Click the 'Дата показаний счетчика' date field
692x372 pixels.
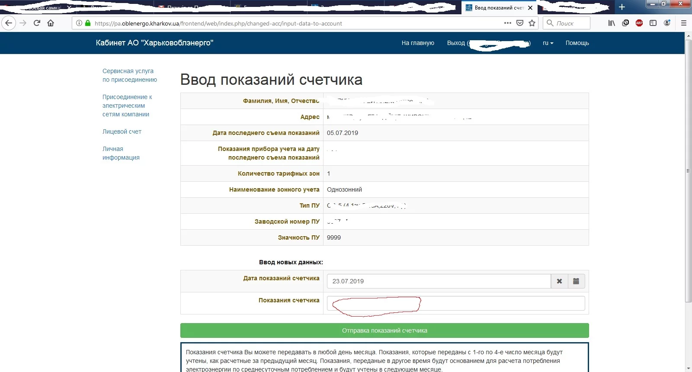(439, 281)
